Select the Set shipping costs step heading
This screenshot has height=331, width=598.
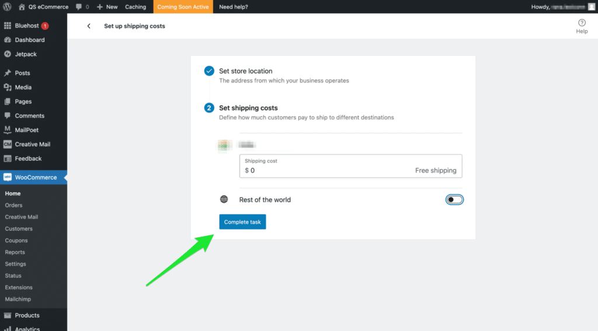point(248,108)
